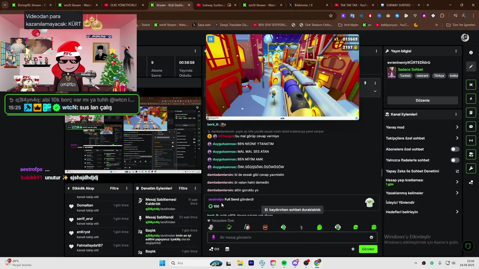The image size is (479, 269).
Task: Select the red block emote
Action: [265, 227]
